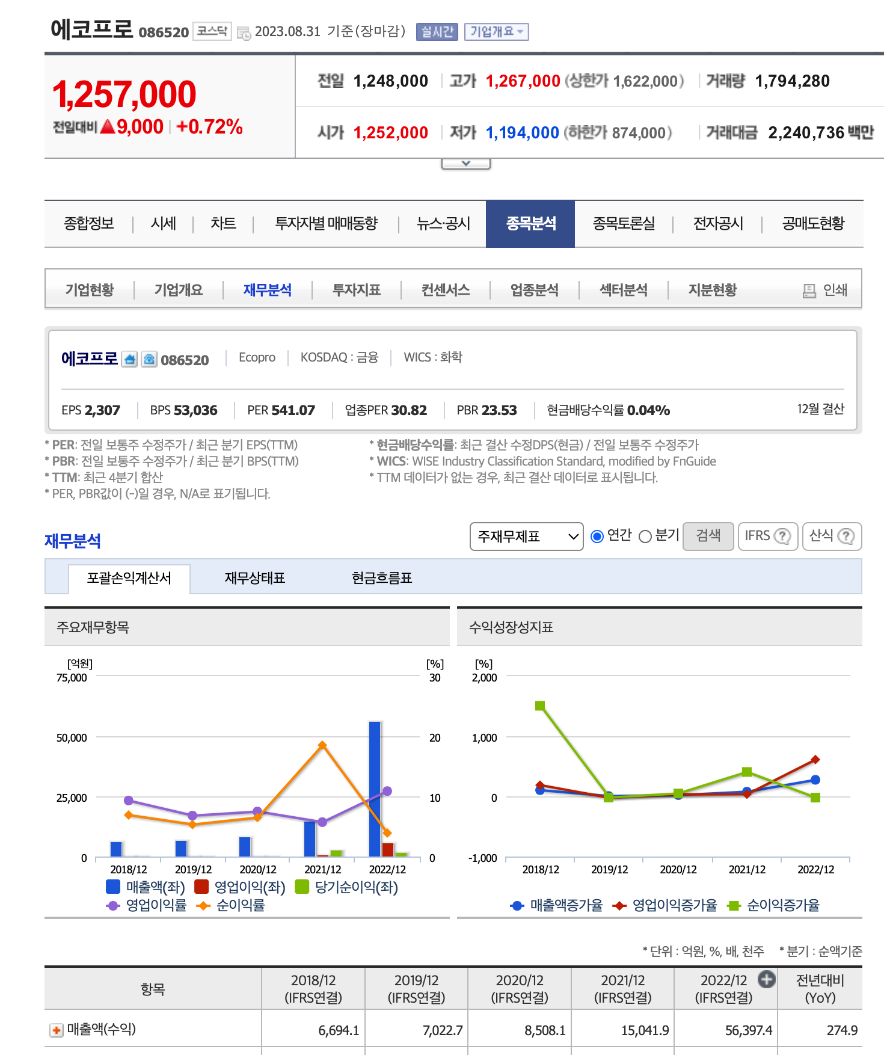Click the blue 매출액(좌) legend swatch
The width and height of the screenshot is (884, 1055).
[x=112, y=887]
